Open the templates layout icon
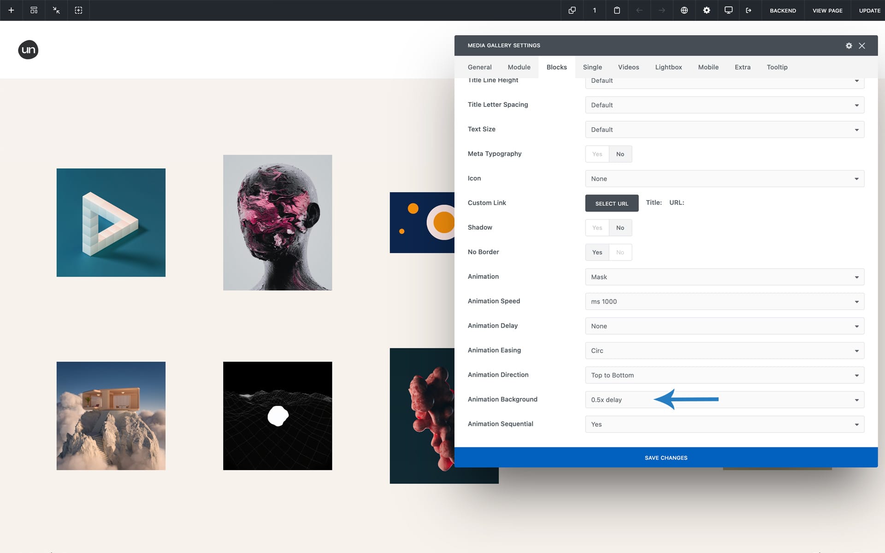 34,10
